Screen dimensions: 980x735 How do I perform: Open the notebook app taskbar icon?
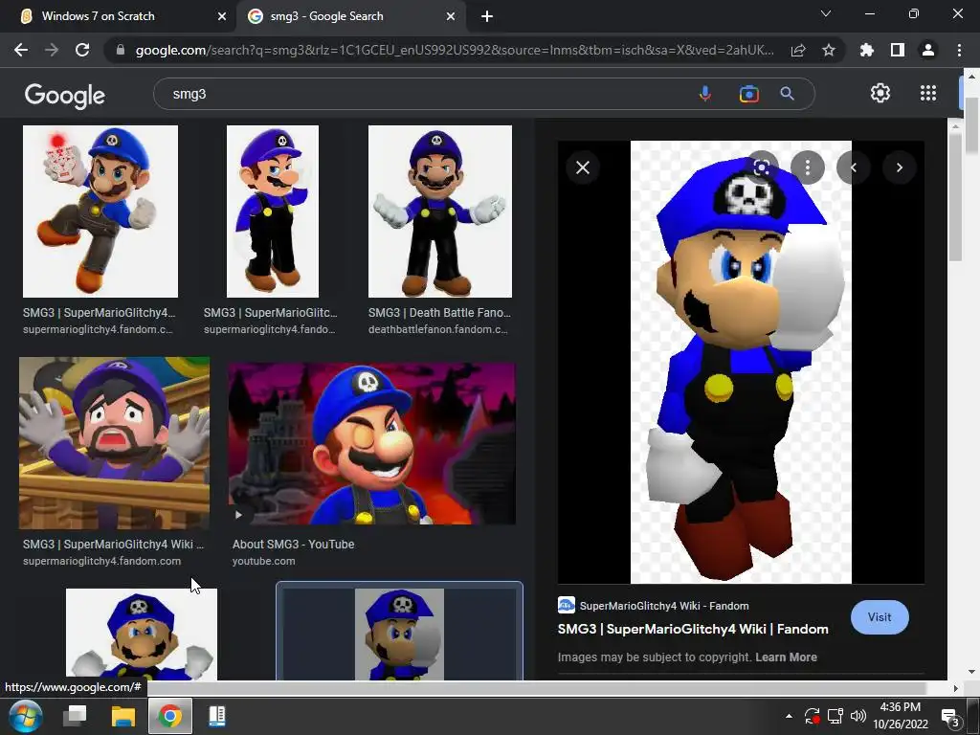217,716
